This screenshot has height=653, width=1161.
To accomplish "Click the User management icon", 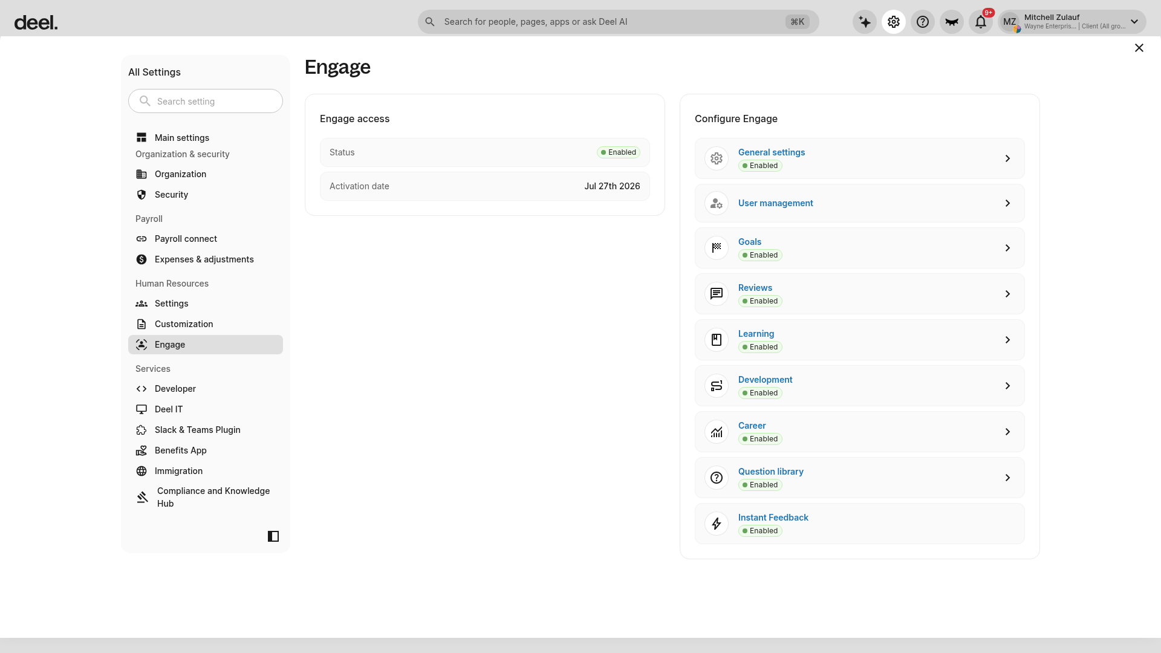I will 717,203.
